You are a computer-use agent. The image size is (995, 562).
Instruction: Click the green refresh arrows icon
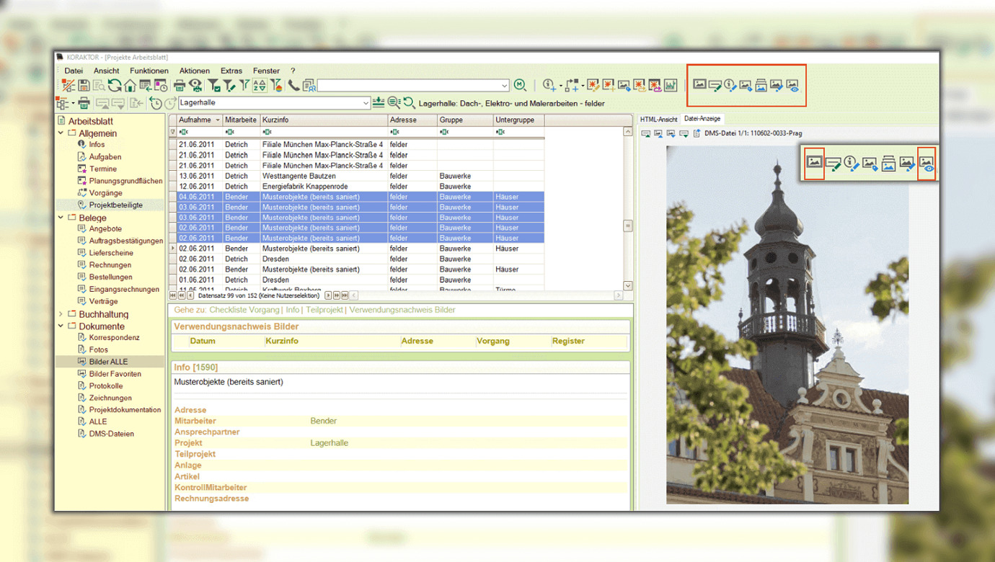(x=115, y=86)
